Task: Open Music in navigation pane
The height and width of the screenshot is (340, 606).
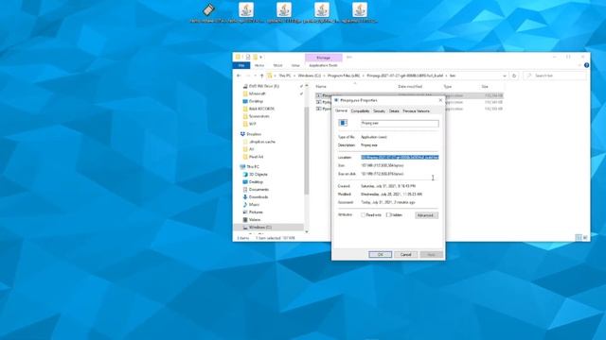Action: (251, 205)
